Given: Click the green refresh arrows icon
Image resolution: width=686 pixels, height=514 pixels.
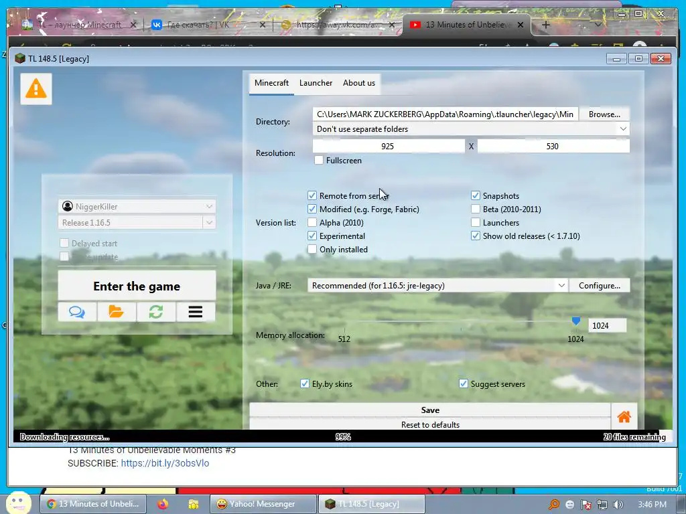Looking at the screenshot, I should pyautogui.click(x=156, y=312).
